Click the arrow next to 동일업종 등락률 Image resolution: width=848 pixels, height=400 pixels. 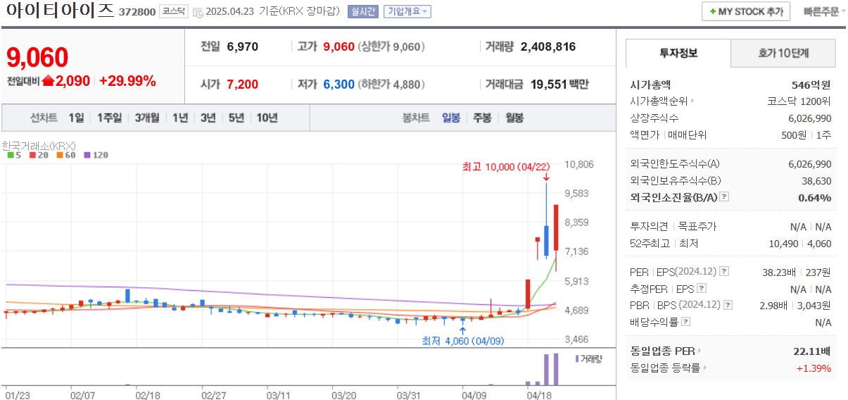coord(706,368)
